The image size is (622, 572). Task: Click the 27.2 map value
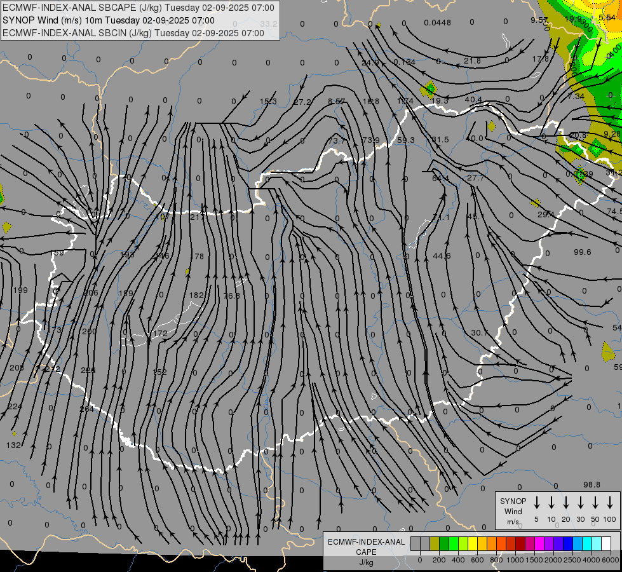(x=302, y=102)
